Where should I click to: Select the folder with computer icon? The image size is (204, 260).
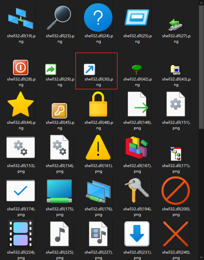(x=175, y=70)
